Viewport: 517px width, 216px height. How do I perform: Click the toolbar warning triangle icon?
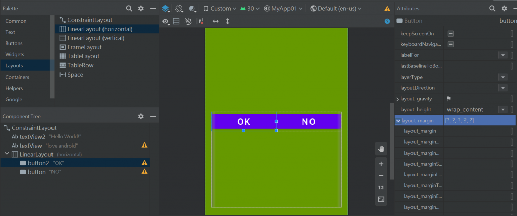387,9
